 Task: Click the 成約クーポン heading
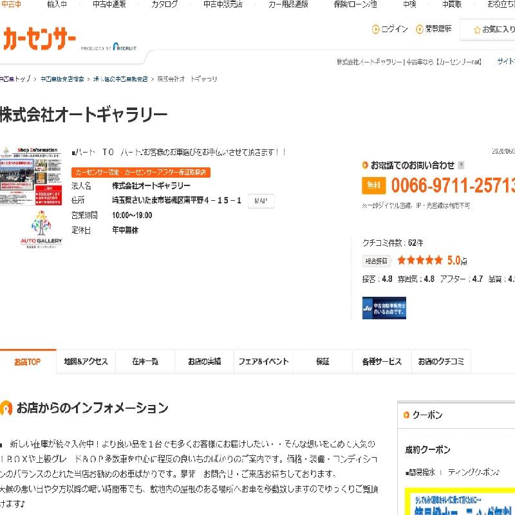click(x=427, y=449)
